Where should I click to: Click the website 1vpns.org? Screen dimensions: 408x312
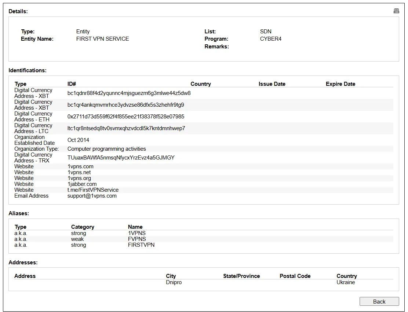(79, 178)
